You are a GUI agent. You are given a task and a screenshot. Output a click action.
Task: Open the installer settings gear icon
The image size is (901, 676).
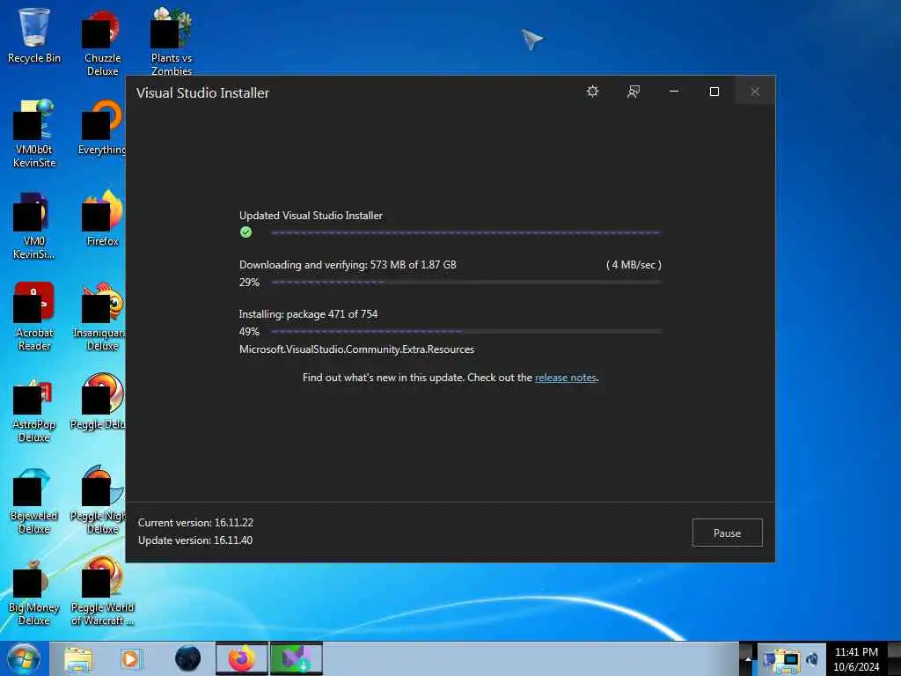(592, 92)
